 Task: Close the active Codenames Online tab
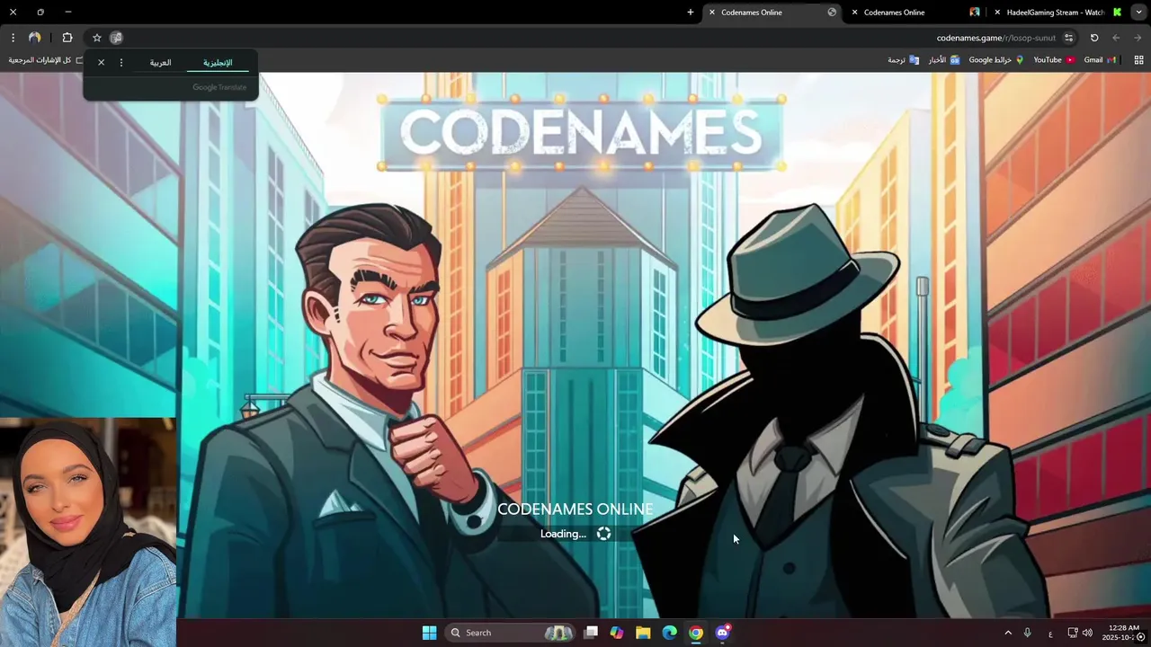(x=712, y=13)
